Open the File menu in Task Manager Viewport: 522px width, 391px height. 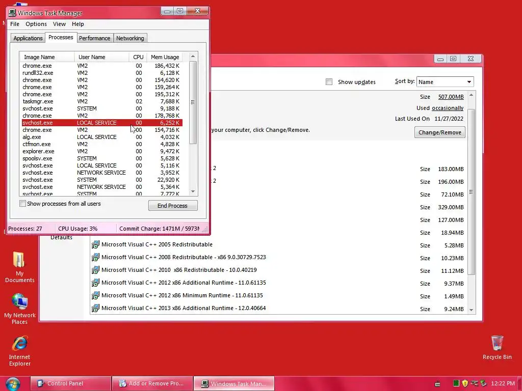[15, 24]
